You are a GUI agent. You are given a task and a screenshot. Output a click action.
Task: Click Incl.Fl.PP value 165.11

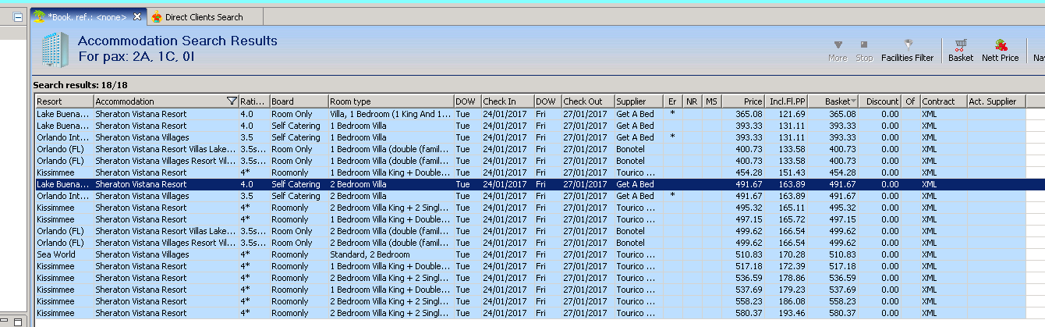tap(787, 208)
